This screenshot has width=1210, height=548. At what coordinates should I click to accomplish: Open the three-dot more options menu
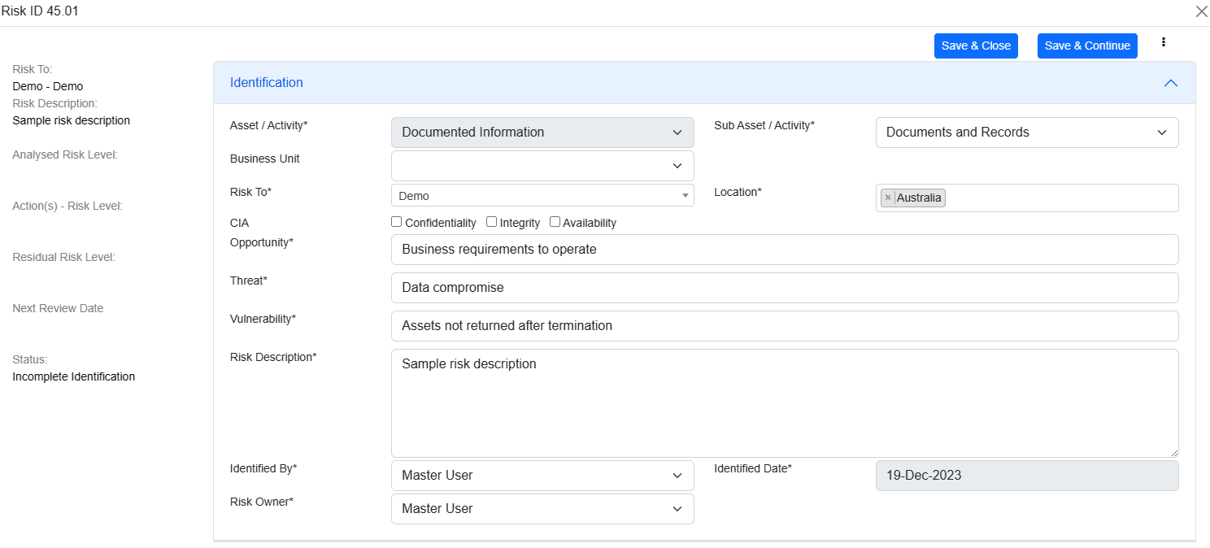pyautogui.click(x=1164, y=42)
